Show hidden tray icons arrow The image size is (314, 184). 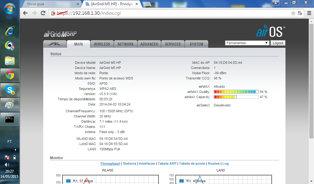tap(15, 150)
